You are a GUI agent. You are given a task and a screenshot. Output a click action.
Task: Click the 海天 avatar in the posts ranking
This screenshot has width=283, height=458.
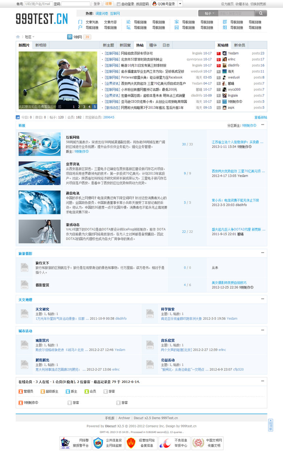click(x=225, y=72)
